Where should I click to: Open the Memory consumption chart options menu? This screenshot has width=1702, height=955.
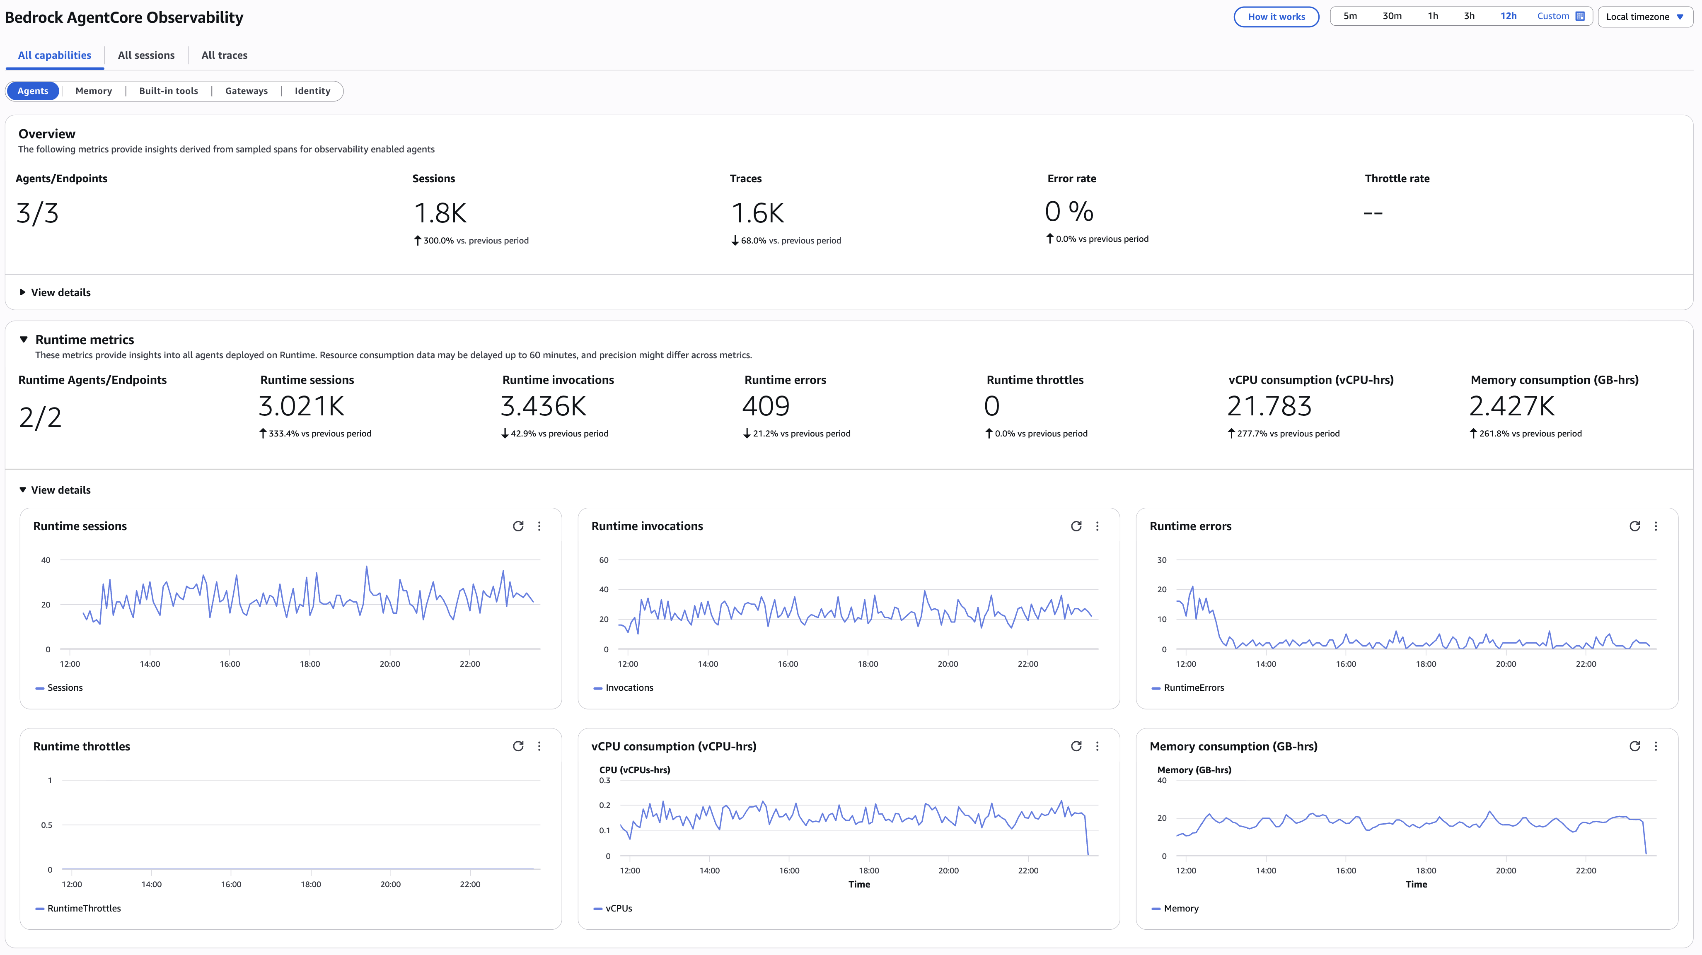click(x=1656, y=745)
